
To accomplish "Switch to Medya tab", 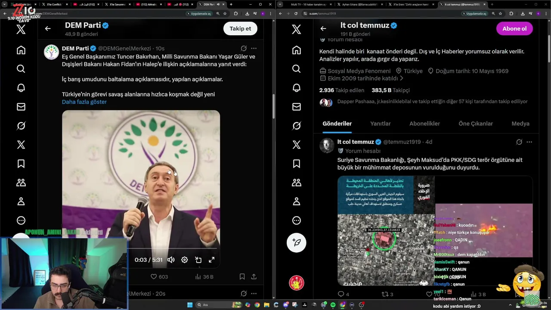I will tap(520, 124).
